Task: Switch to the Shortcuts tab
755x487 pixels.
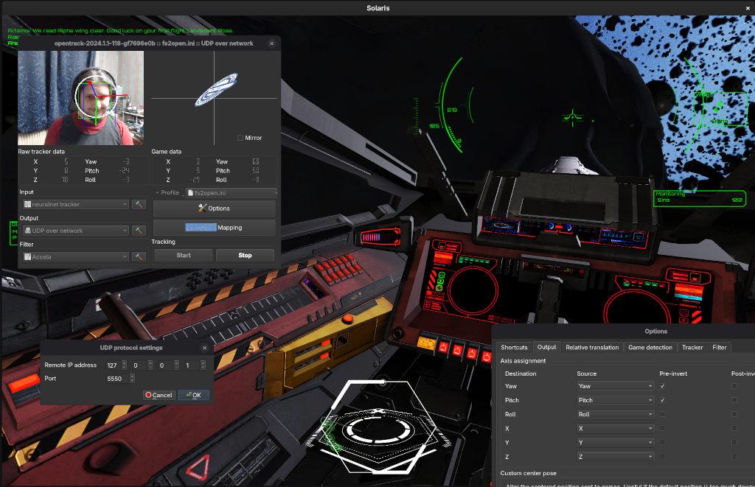Action: [x=514, y=347]
